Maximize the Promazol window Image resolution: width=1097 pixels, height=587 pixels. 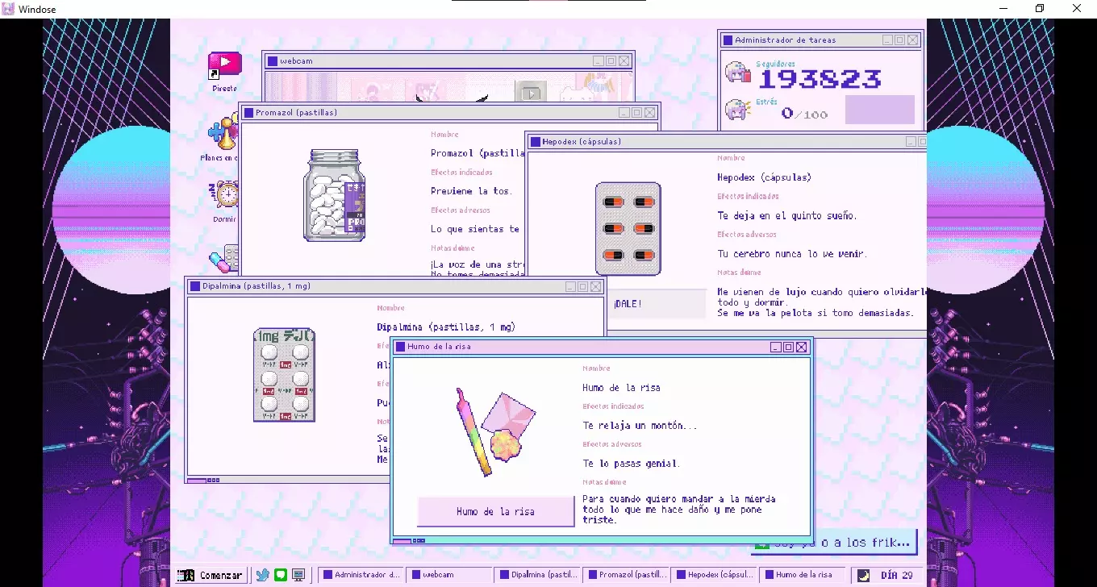pos(636,113)
